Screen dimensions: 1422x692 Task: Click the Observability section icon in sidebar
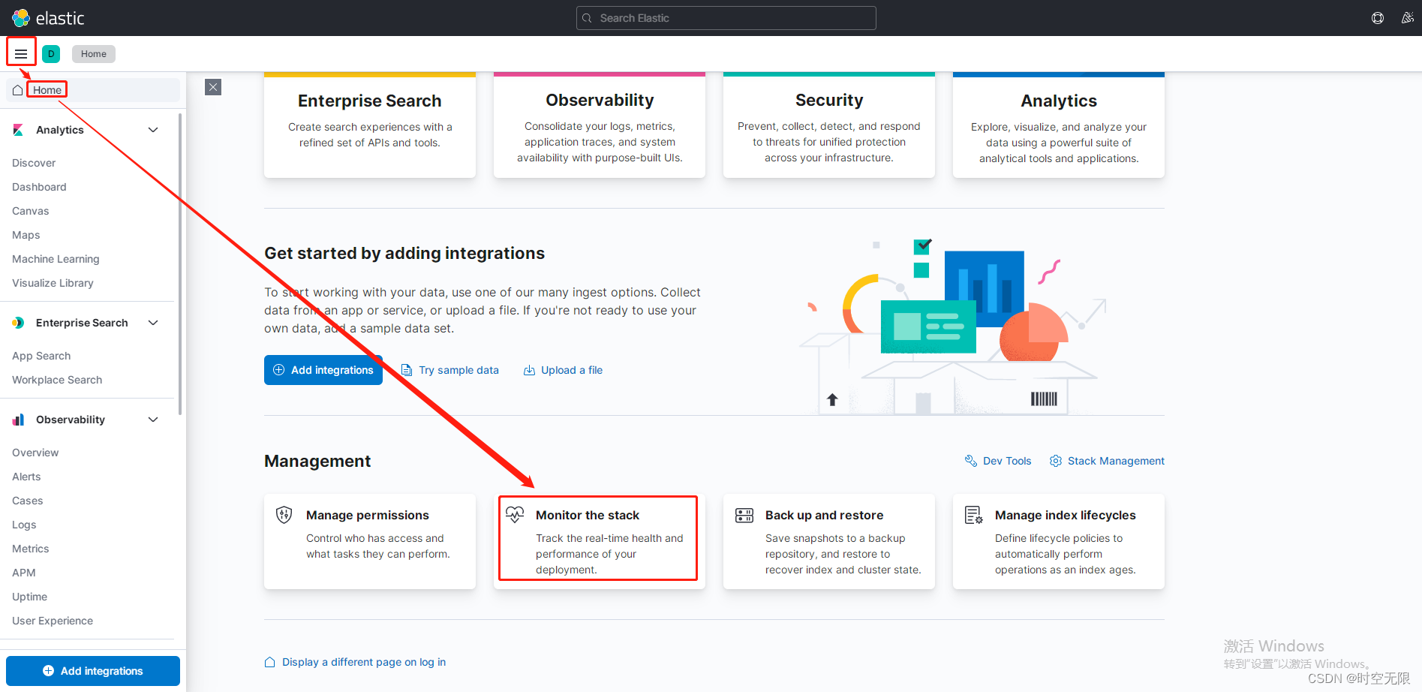click(18, 420)
